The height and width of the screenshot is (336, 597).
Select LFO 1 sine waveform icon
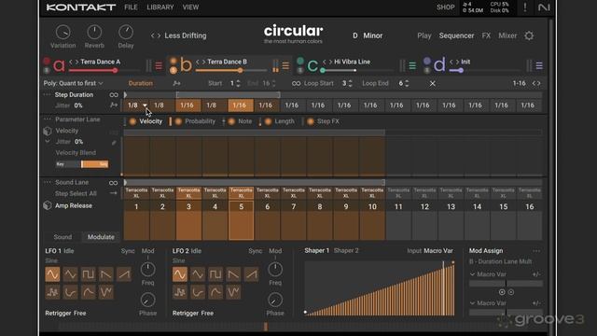[52, 274]
